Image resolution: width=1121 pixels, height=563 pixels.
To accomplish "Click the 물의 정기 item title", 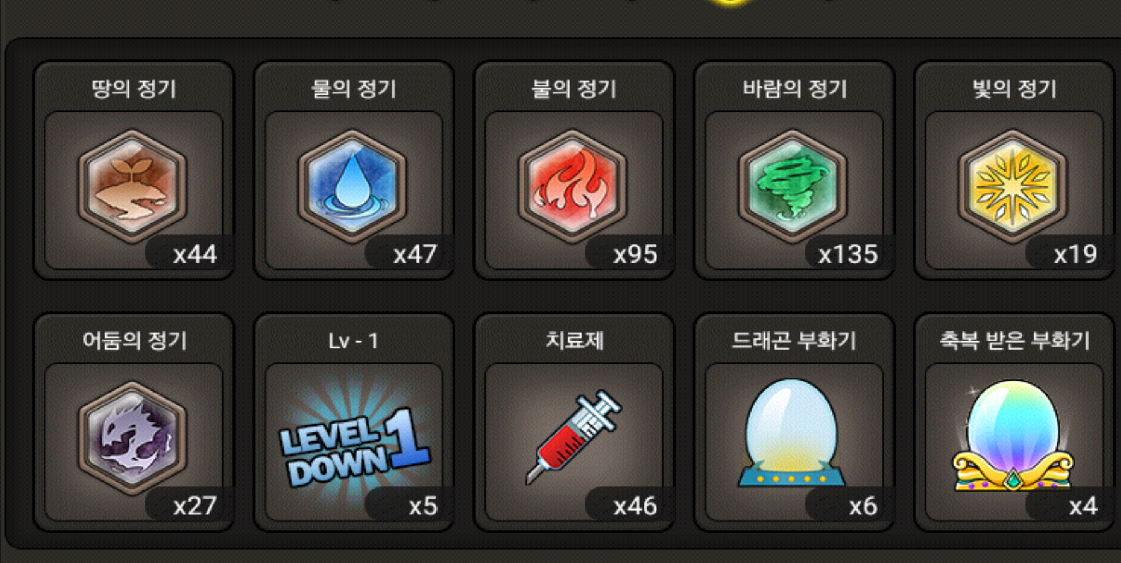I will pos(354,88).
